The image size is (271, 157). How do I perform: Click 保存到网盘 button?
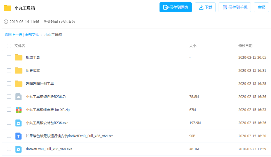pyautogui.click(x=176, y=7)
